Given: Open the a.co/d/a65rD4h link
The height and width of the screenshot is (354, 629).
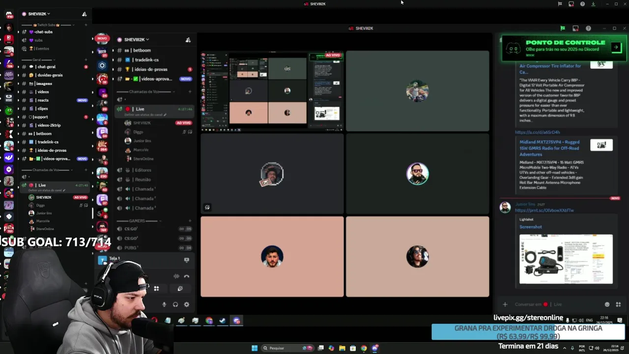Looking at the screenshot, I should 537,132.
